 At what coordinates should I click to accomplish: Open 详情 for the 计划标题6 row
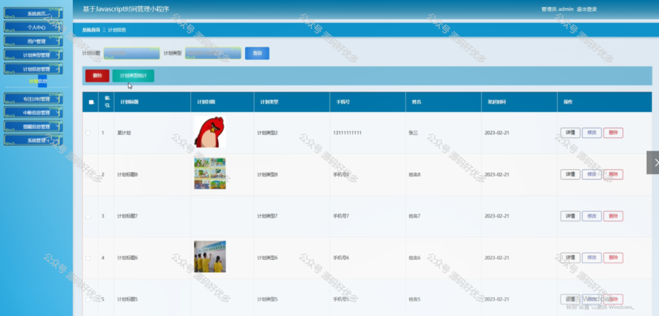pos(570,257)
